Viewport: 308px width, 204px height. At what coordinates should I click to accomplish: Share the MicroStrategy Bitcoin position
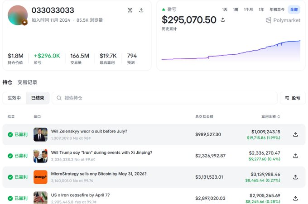tap(295, 177)
